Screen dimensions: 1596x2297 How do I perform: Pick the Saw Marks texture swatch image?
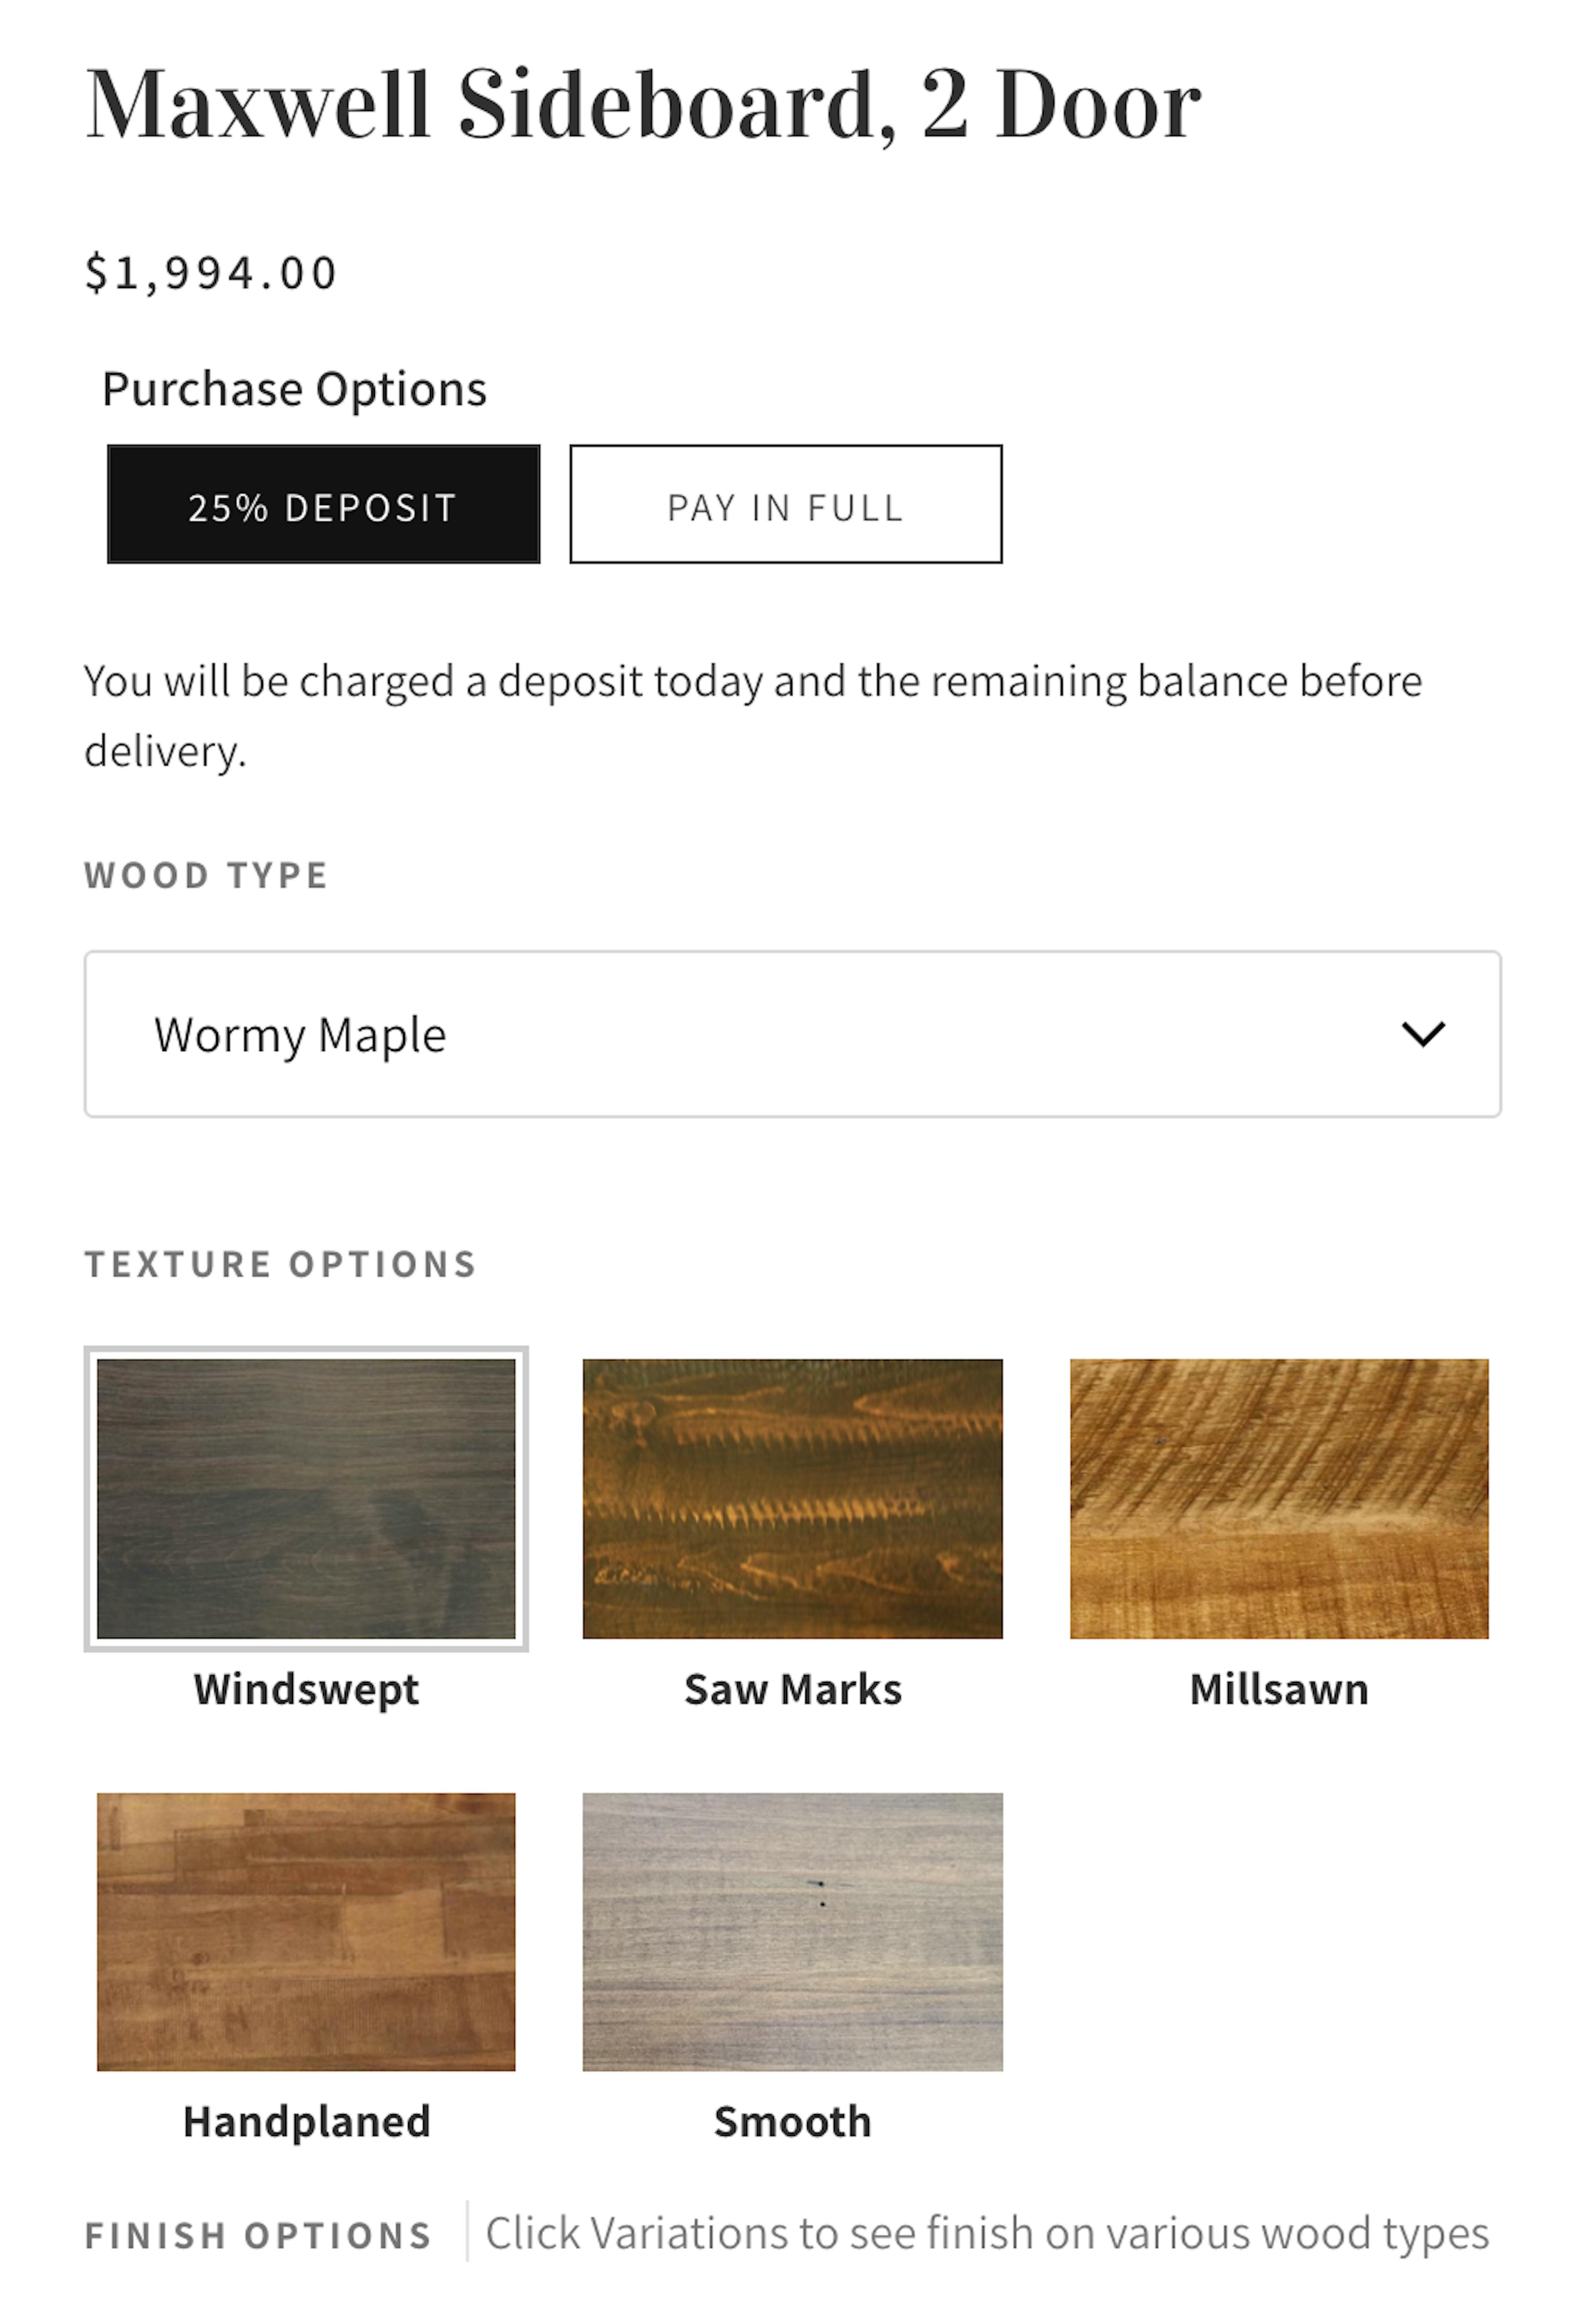coord(792,1497)
